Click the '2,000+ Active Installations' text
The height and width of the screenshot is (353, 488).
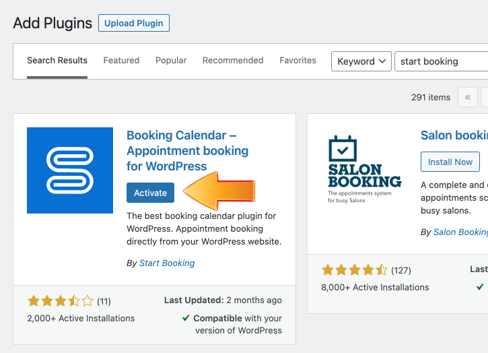[81, 319]
